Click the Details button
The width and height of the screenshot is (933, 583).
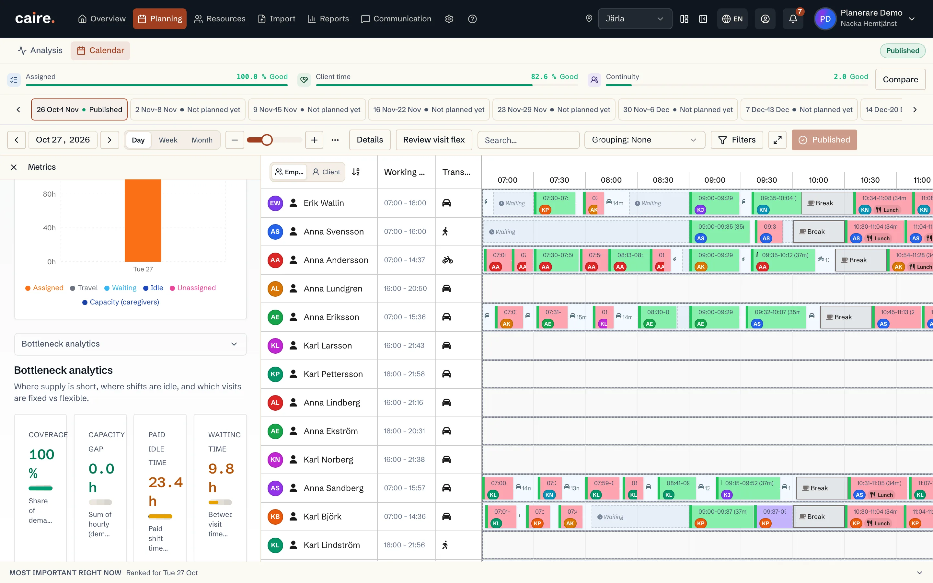tap(370, 140)
